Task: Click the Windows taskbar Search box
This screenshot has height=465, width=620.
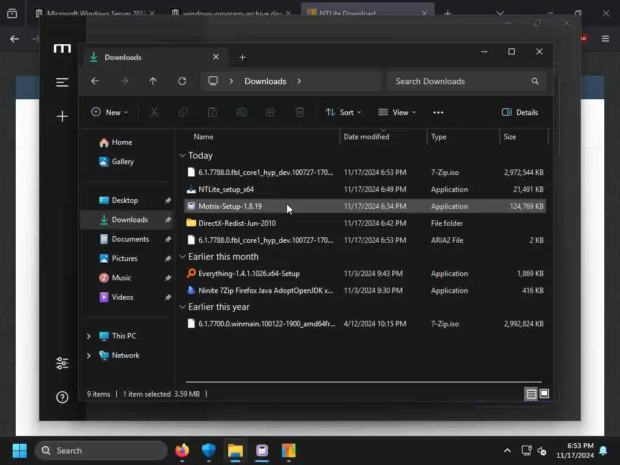Action: [101, 450]
